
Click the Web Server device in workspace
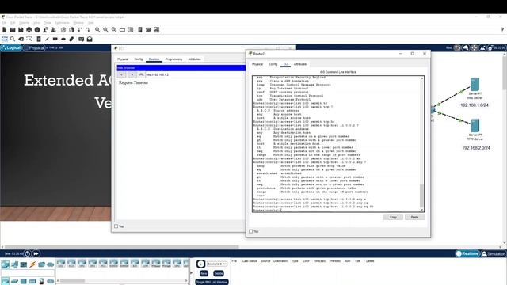tap(475, 85)
